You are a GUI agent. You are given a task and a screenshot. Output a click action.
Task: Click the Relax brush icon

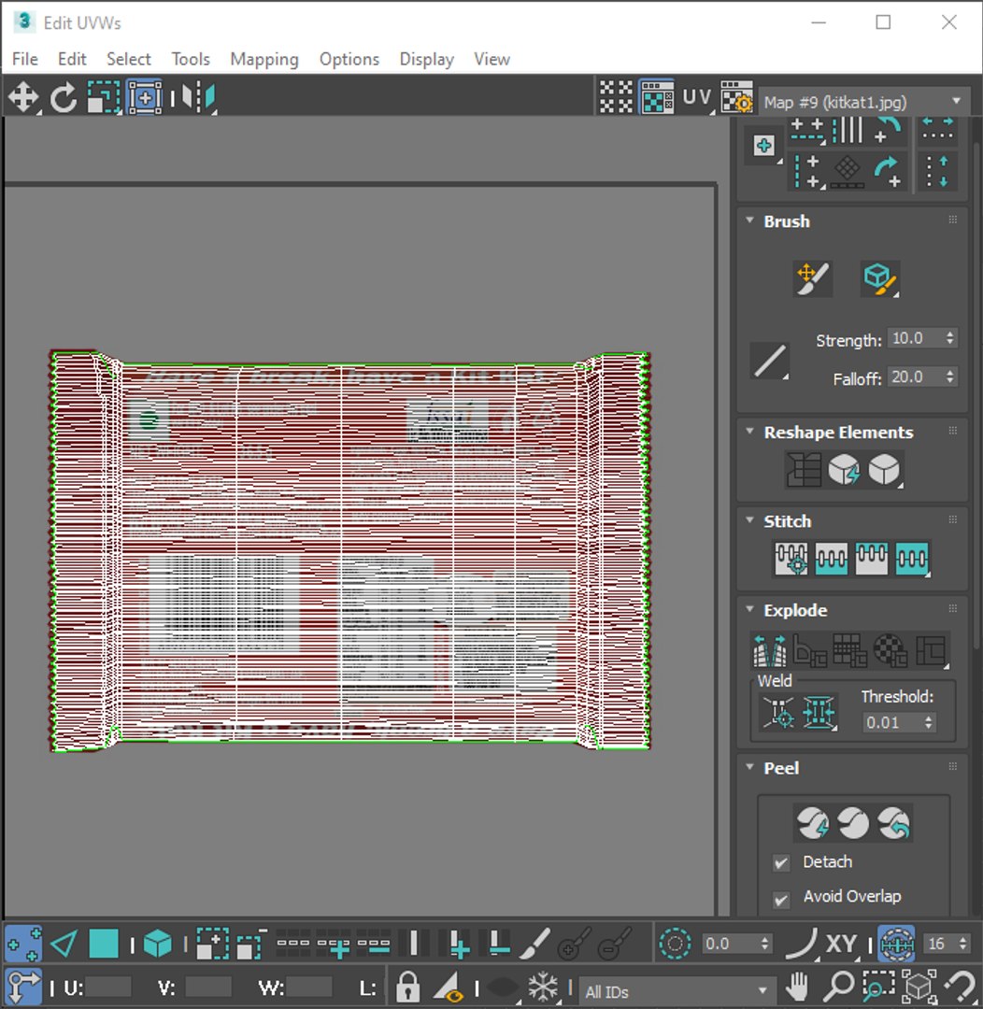tap(880, 278)
